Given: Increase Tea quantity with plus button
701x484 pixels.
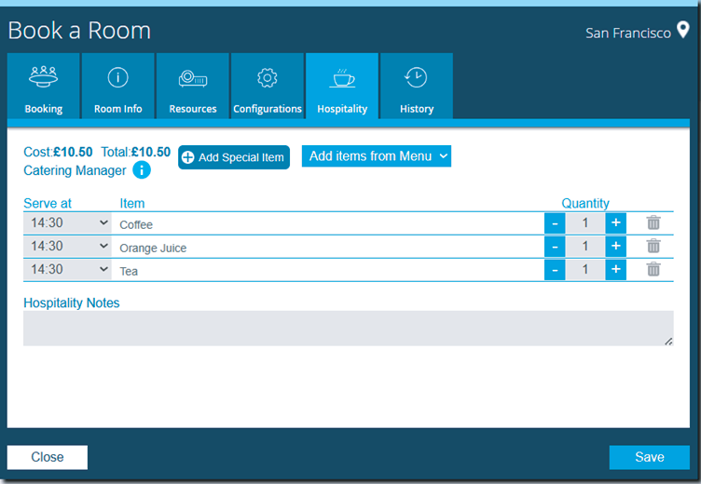Looking at the screenshot, I should point(615,270).
